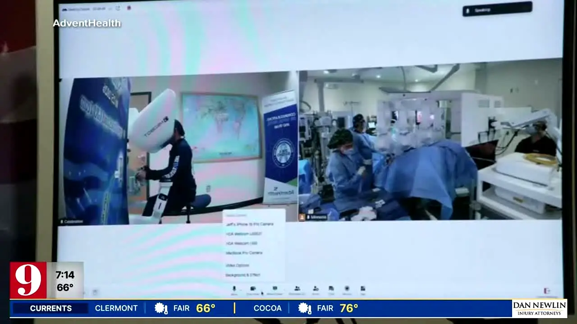This screenshot has height=324, width=577.
Task: Choose the first HDA Webcam USB entry
Action: (243, 234)
